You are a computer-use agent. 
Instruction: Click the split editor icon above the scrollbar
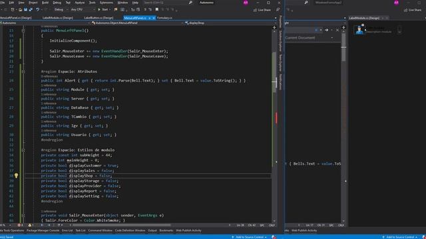[274, 27]
